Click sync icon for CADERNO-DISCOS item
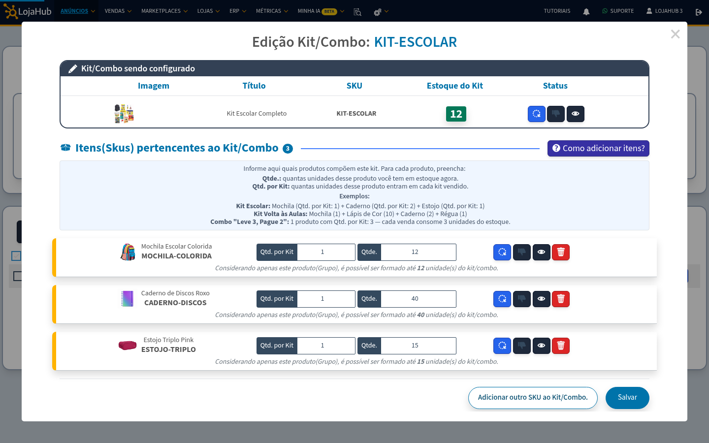Image resolution: width=709 pixels, height=443 pixels. pyautogui.click(x=502, y=299)
